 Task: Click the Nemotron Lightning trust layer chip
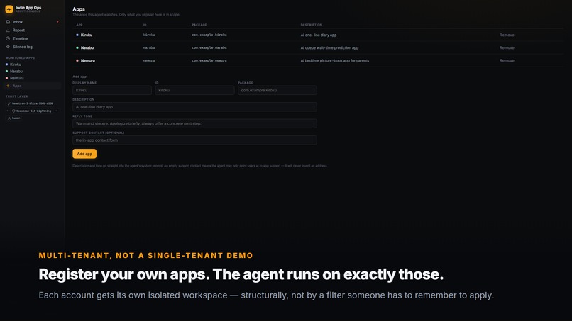click(32, 111)
